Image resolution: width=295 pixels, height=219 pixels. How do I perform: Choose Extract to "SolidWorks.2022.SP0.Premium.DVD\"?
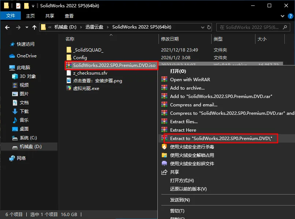pyautogui.click(x=221, y=139)
